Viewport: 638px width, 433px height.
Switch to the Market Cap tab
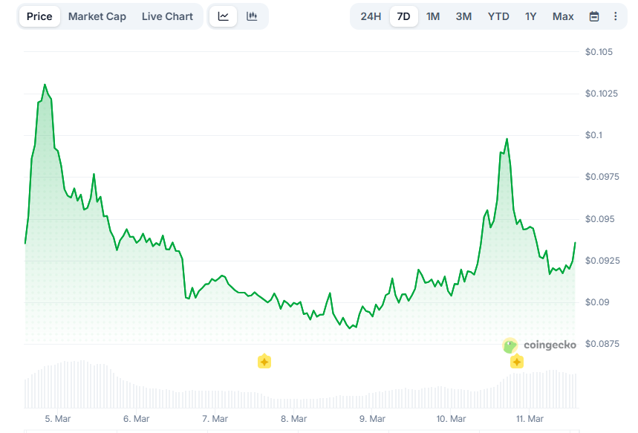tap(97, 16)
